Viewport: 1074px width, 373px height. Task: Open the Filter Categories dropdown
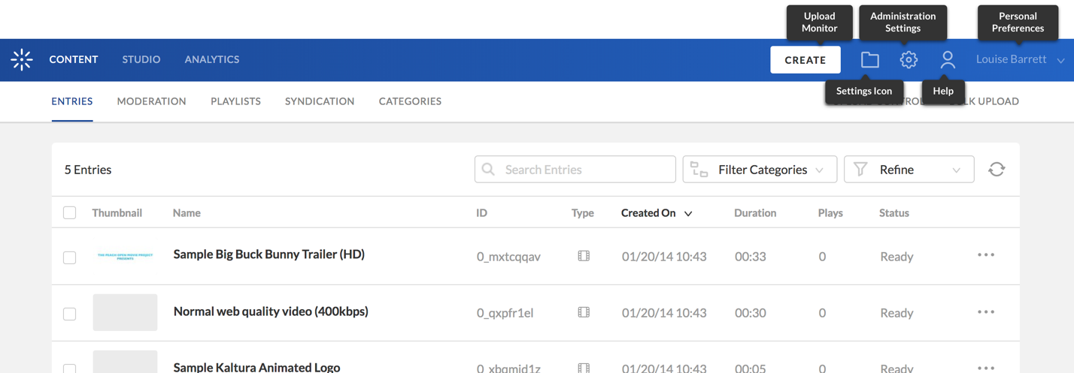pyautogui.click(x=760, y=170)
